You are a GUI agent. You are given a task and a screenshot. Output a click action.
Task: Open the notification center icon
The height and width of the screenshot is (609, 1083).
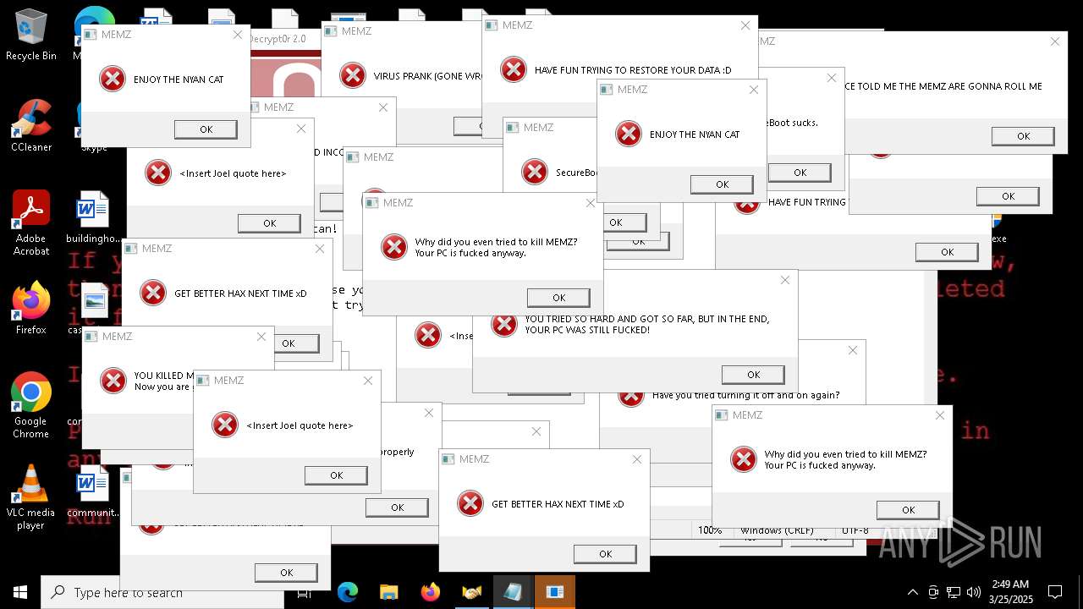click(x=1055, y=592)
